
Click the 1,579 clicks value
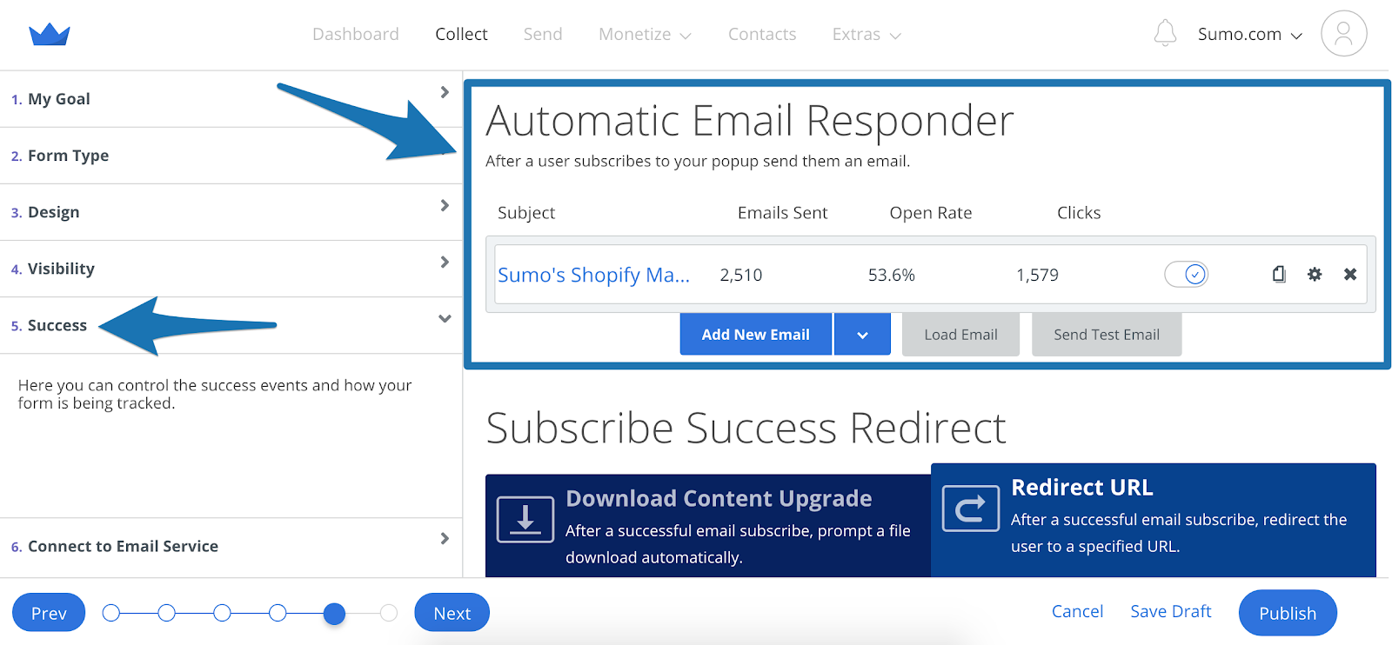pos(1037,276)
